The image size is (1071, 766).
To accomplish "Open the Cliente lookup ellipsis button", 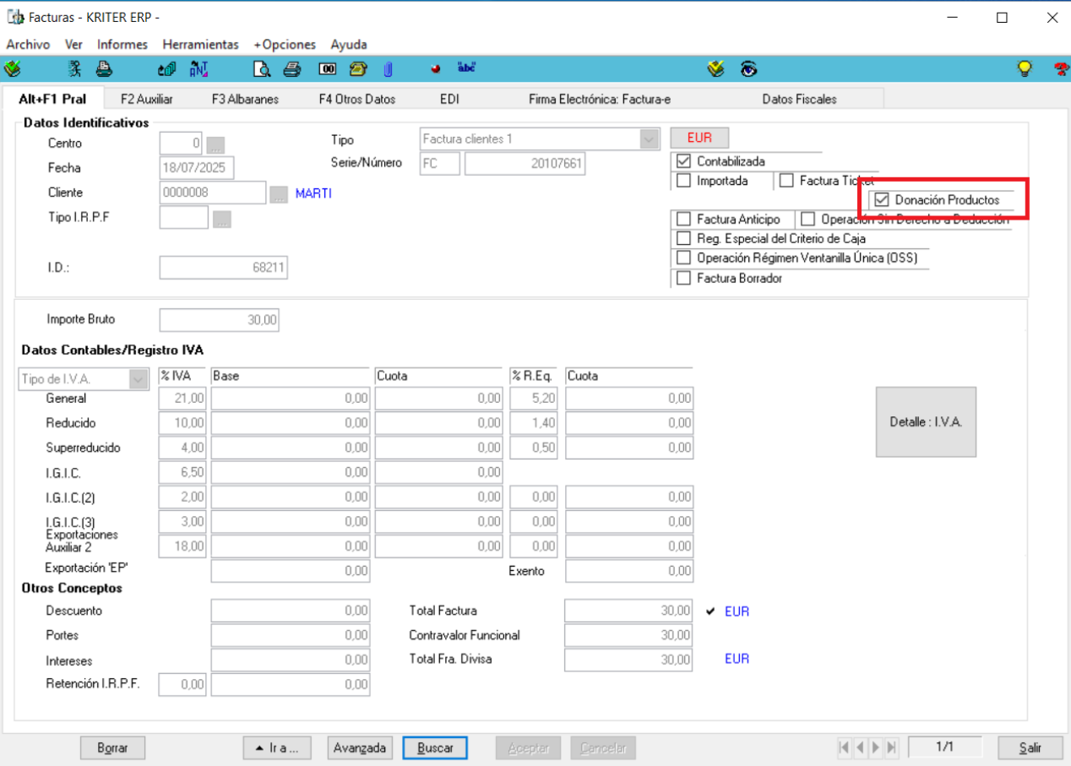I will click(279, 194).
